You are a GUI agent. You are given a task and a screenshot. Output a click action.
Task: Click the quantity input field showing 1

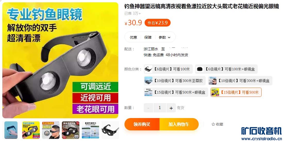(160, 108)
